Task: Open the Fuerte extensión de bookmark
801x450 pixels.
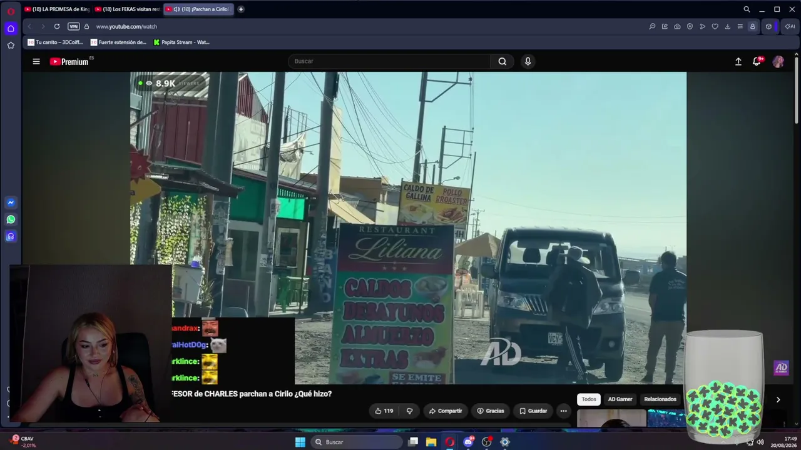Action: tap(118, 42)
